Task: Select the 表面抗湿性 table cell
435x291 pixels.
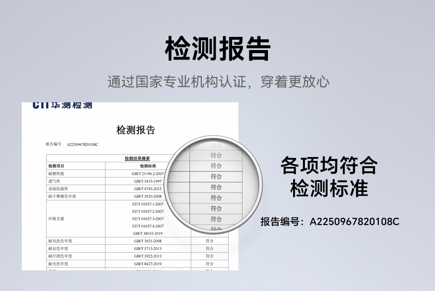Action: (x=58, y=189)
